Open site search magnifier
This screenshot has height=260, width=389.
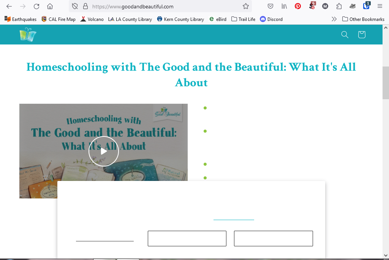tap(345, 35)
